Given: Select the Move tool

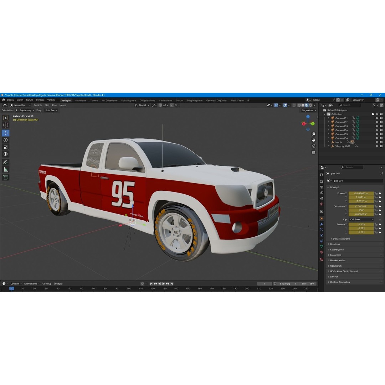Looking at the screenshot, I should [6, 133].
